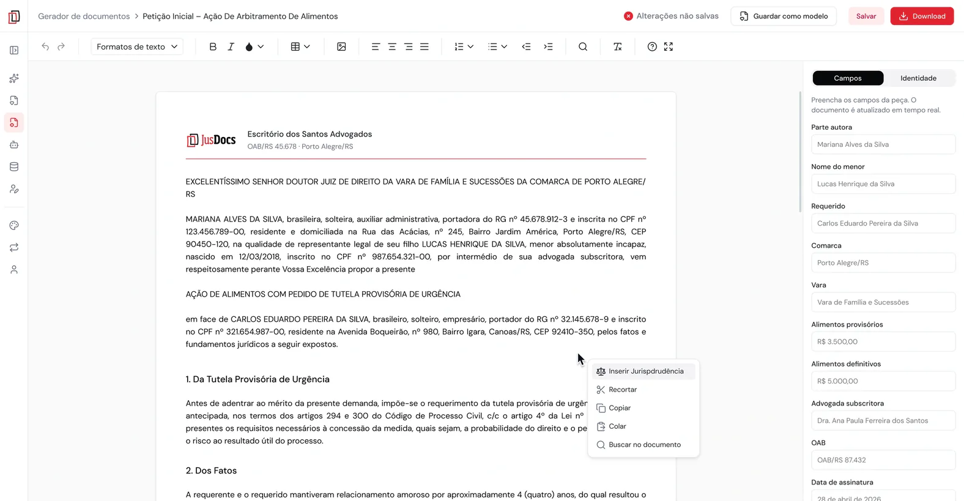Click heading '1. Da Tutela Provisória de Urgência'

click(258, 379)
